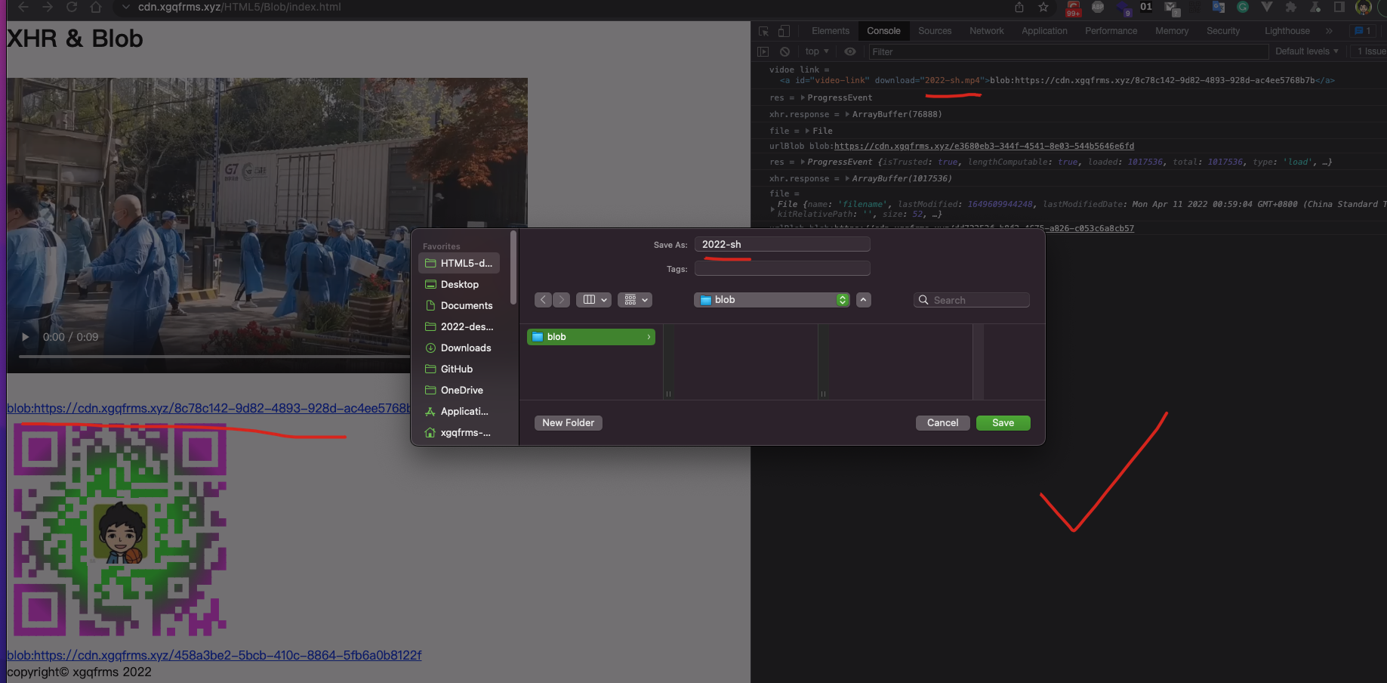Open the blob link below the QR code
Image resolution: width=1387 pixels, height=683 pixels.
[214, 655]
